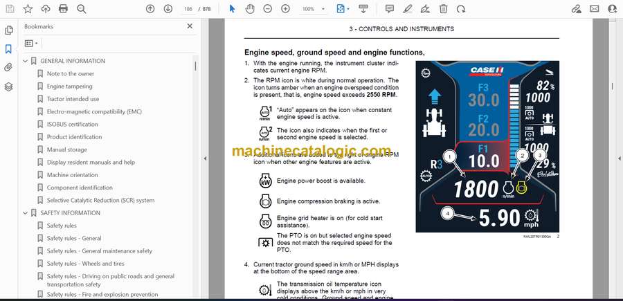This screenshot has height=301, width=623.
Task: Open the Tractor intended use bookmark
Action: coord(73,99)
